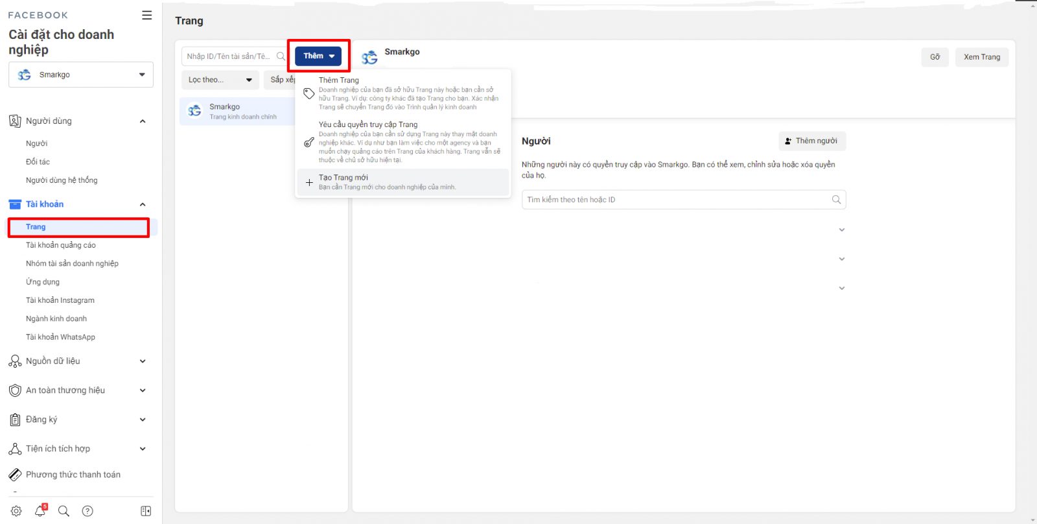
Task: Open the search magnifier in bottom bar
Action: (x=64, y=511)
